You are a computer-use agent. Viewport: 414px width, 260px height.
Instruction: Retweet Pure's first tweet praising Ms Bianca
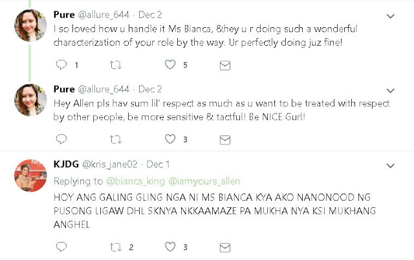pyautogui.click(x=116, y=65)
